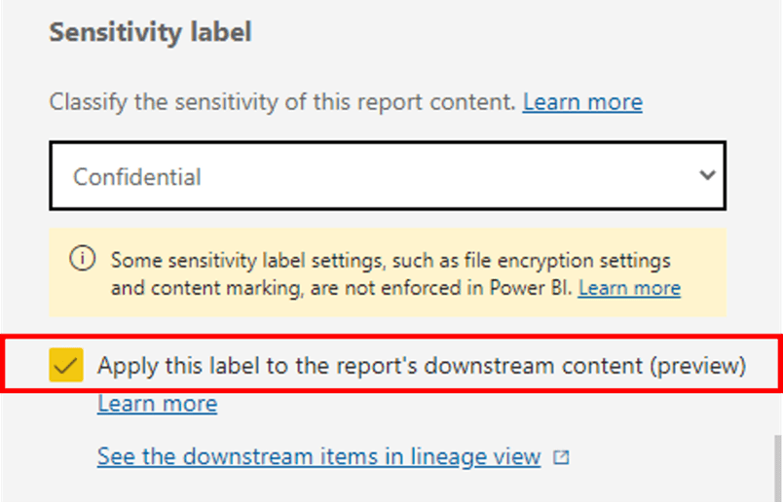Toggle the apply label to downstream content checkbox

tap(66, 365)
